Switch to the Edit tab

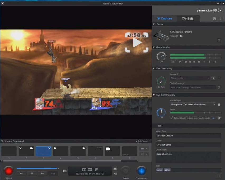(188, 18)
